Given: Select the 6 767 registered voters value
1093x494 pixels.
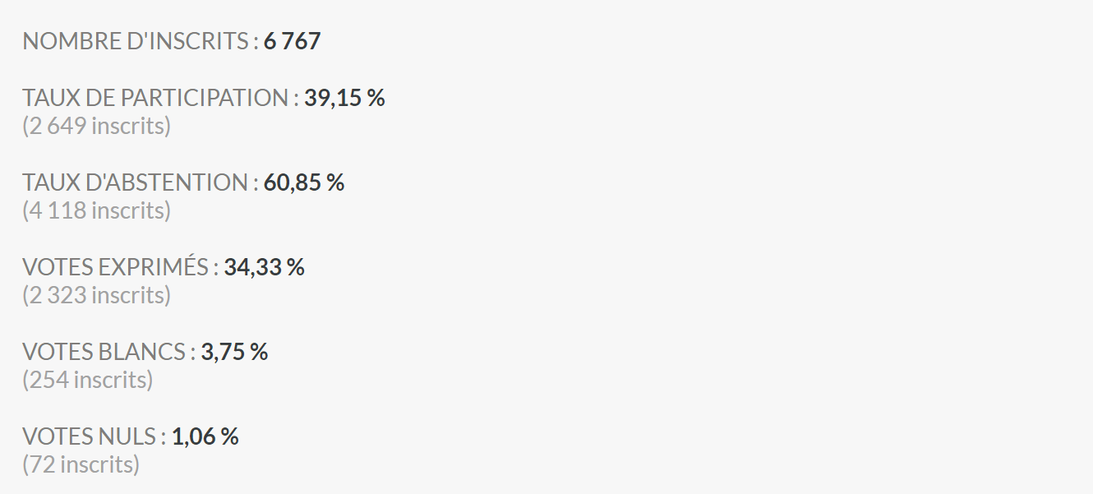Looking at the screenshot, I should (293, 41).
